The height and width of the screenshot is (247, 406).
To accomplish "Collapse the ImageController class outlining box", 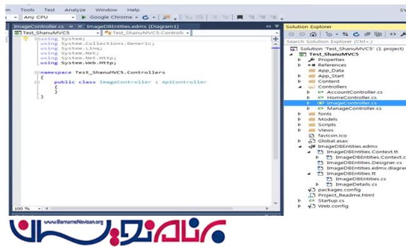I will click(x=37, y=82).
